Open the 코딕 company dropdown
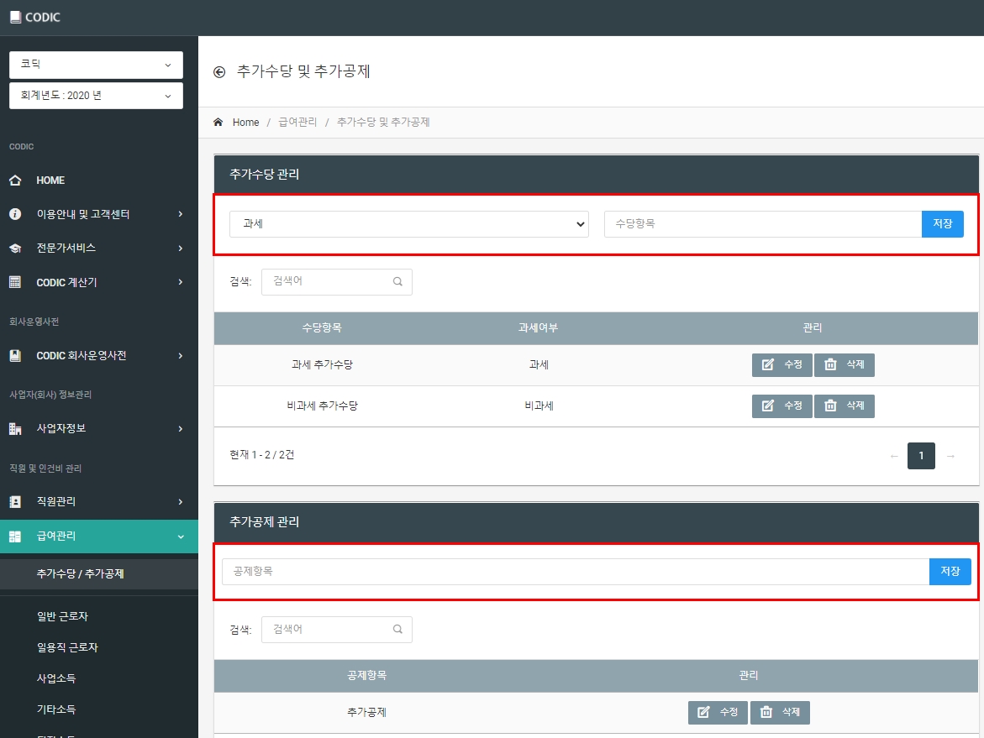 click(96, 65)
